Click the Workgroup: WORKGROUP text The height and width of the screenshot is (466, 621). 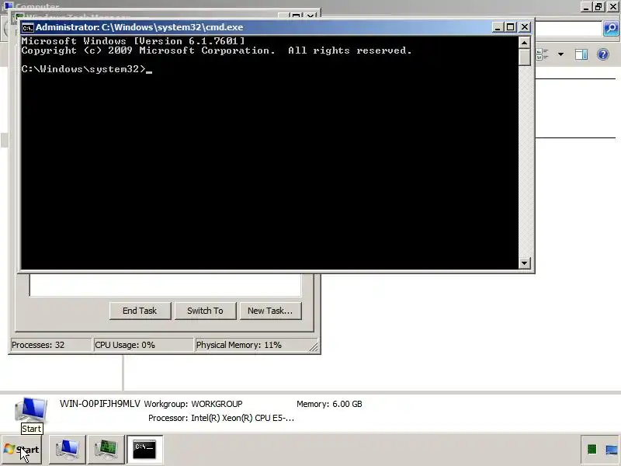point(193,404)
